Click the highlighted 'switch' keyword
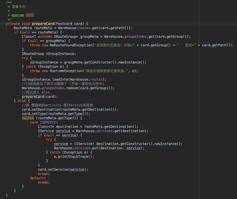The width and height of the screenshot is (237, 199). click(28, 118)
